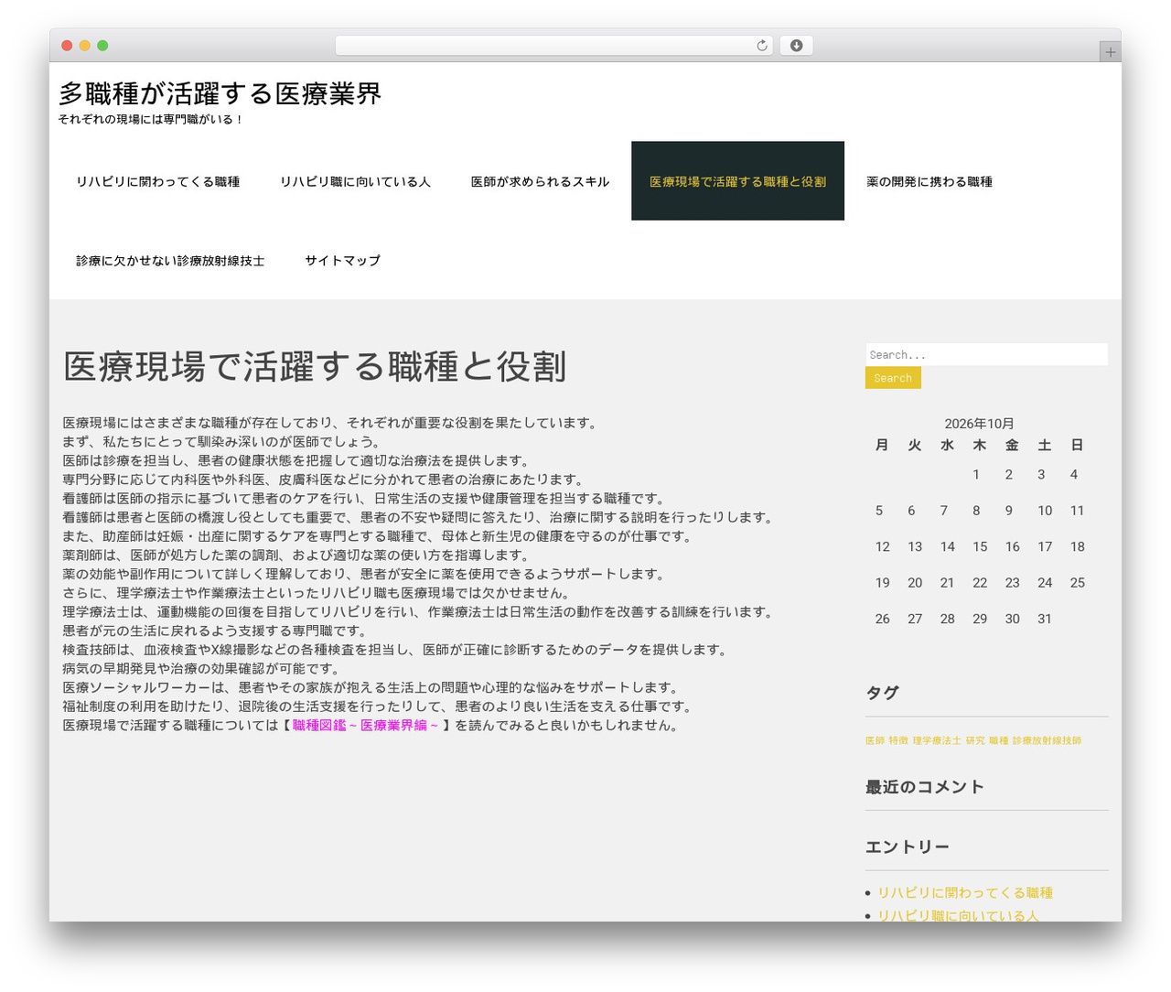Open the サイトマップ menu item

coord(342,260)
